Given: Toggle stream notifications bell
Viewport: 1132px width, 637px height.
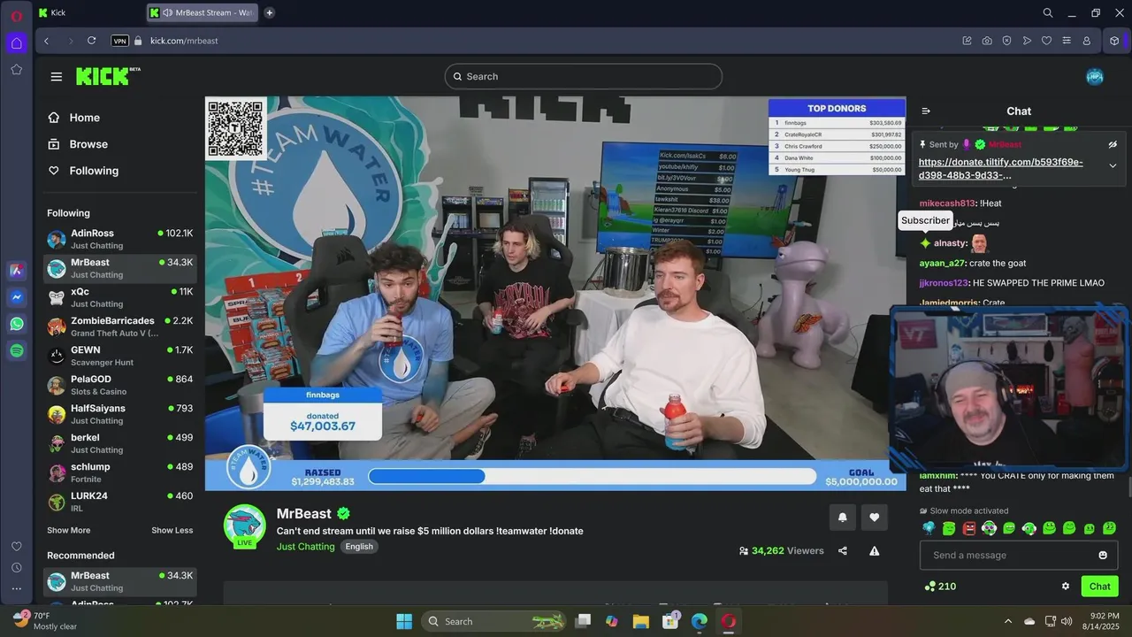Looking at the screenshot, I should click(x=842, y=518).
